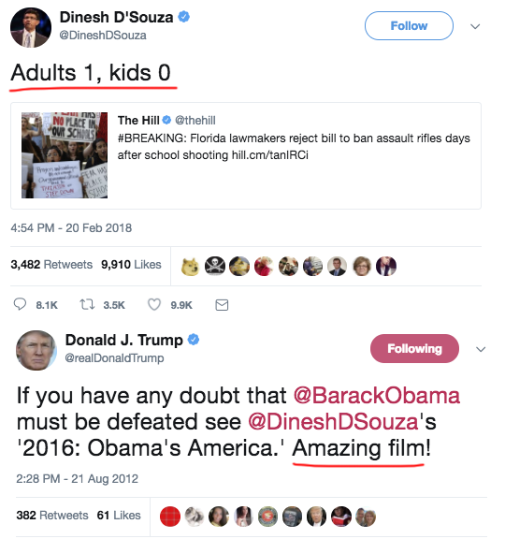Toggle the Following button for Donald Trump

(414, 348)
